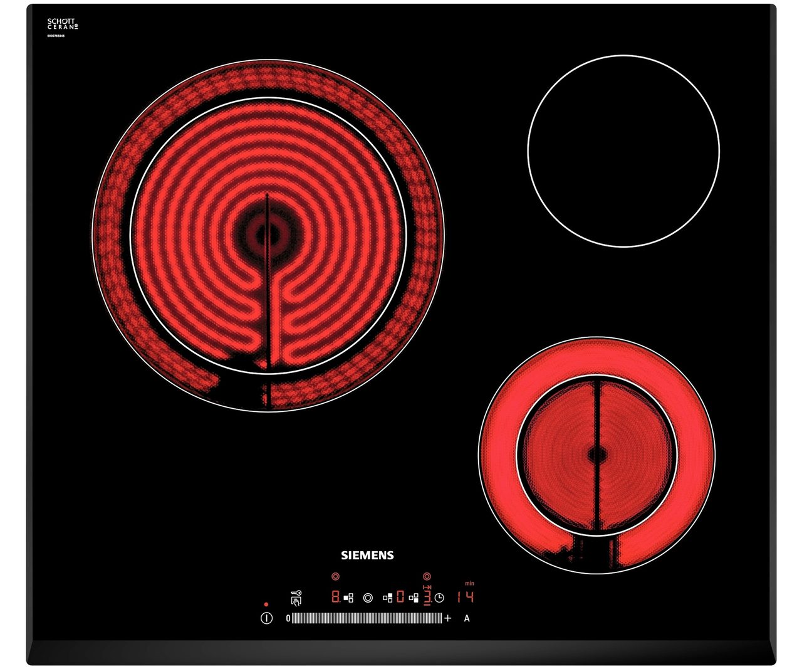Tap the plus end of the slider
Image resolution: width=802 pixels, height=669 pixels.
click(x=448, y=618)
